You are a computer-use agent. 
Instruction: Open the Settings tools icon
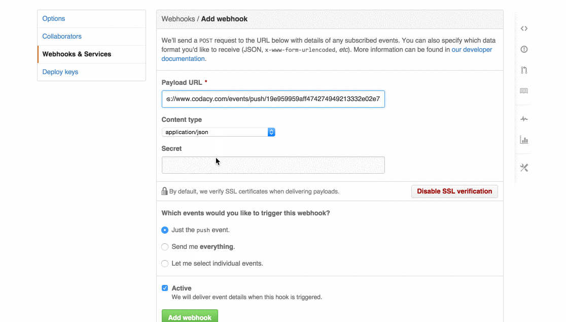tap(524, 168)
